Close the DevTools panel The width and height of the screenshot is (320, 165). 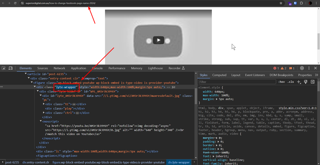pyautogui.click(x=315, y=68)
